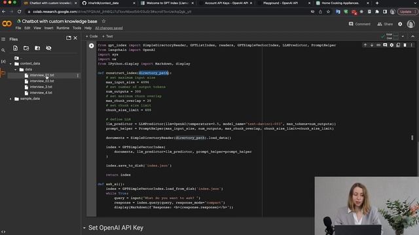
Task: Open the Help menu
Action: coord(88,28)
